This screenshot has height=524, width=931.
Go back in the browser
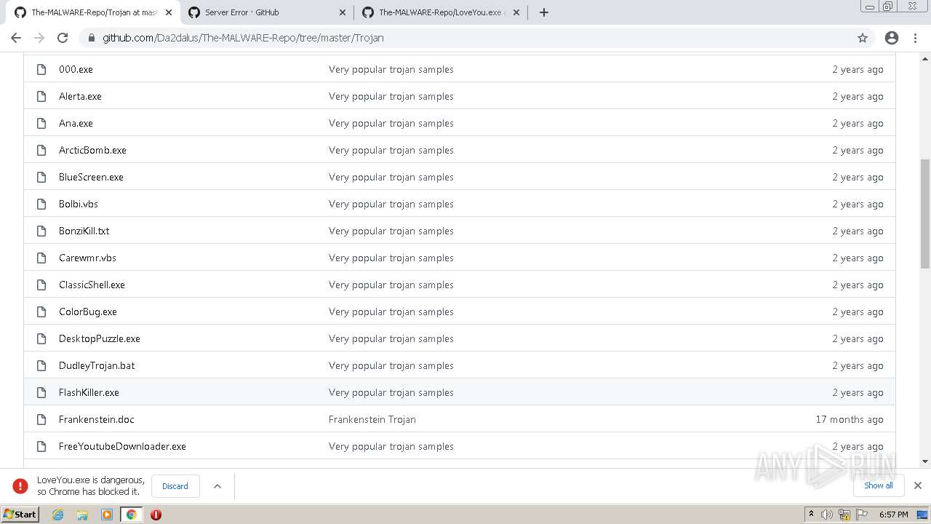click(16, 38)
